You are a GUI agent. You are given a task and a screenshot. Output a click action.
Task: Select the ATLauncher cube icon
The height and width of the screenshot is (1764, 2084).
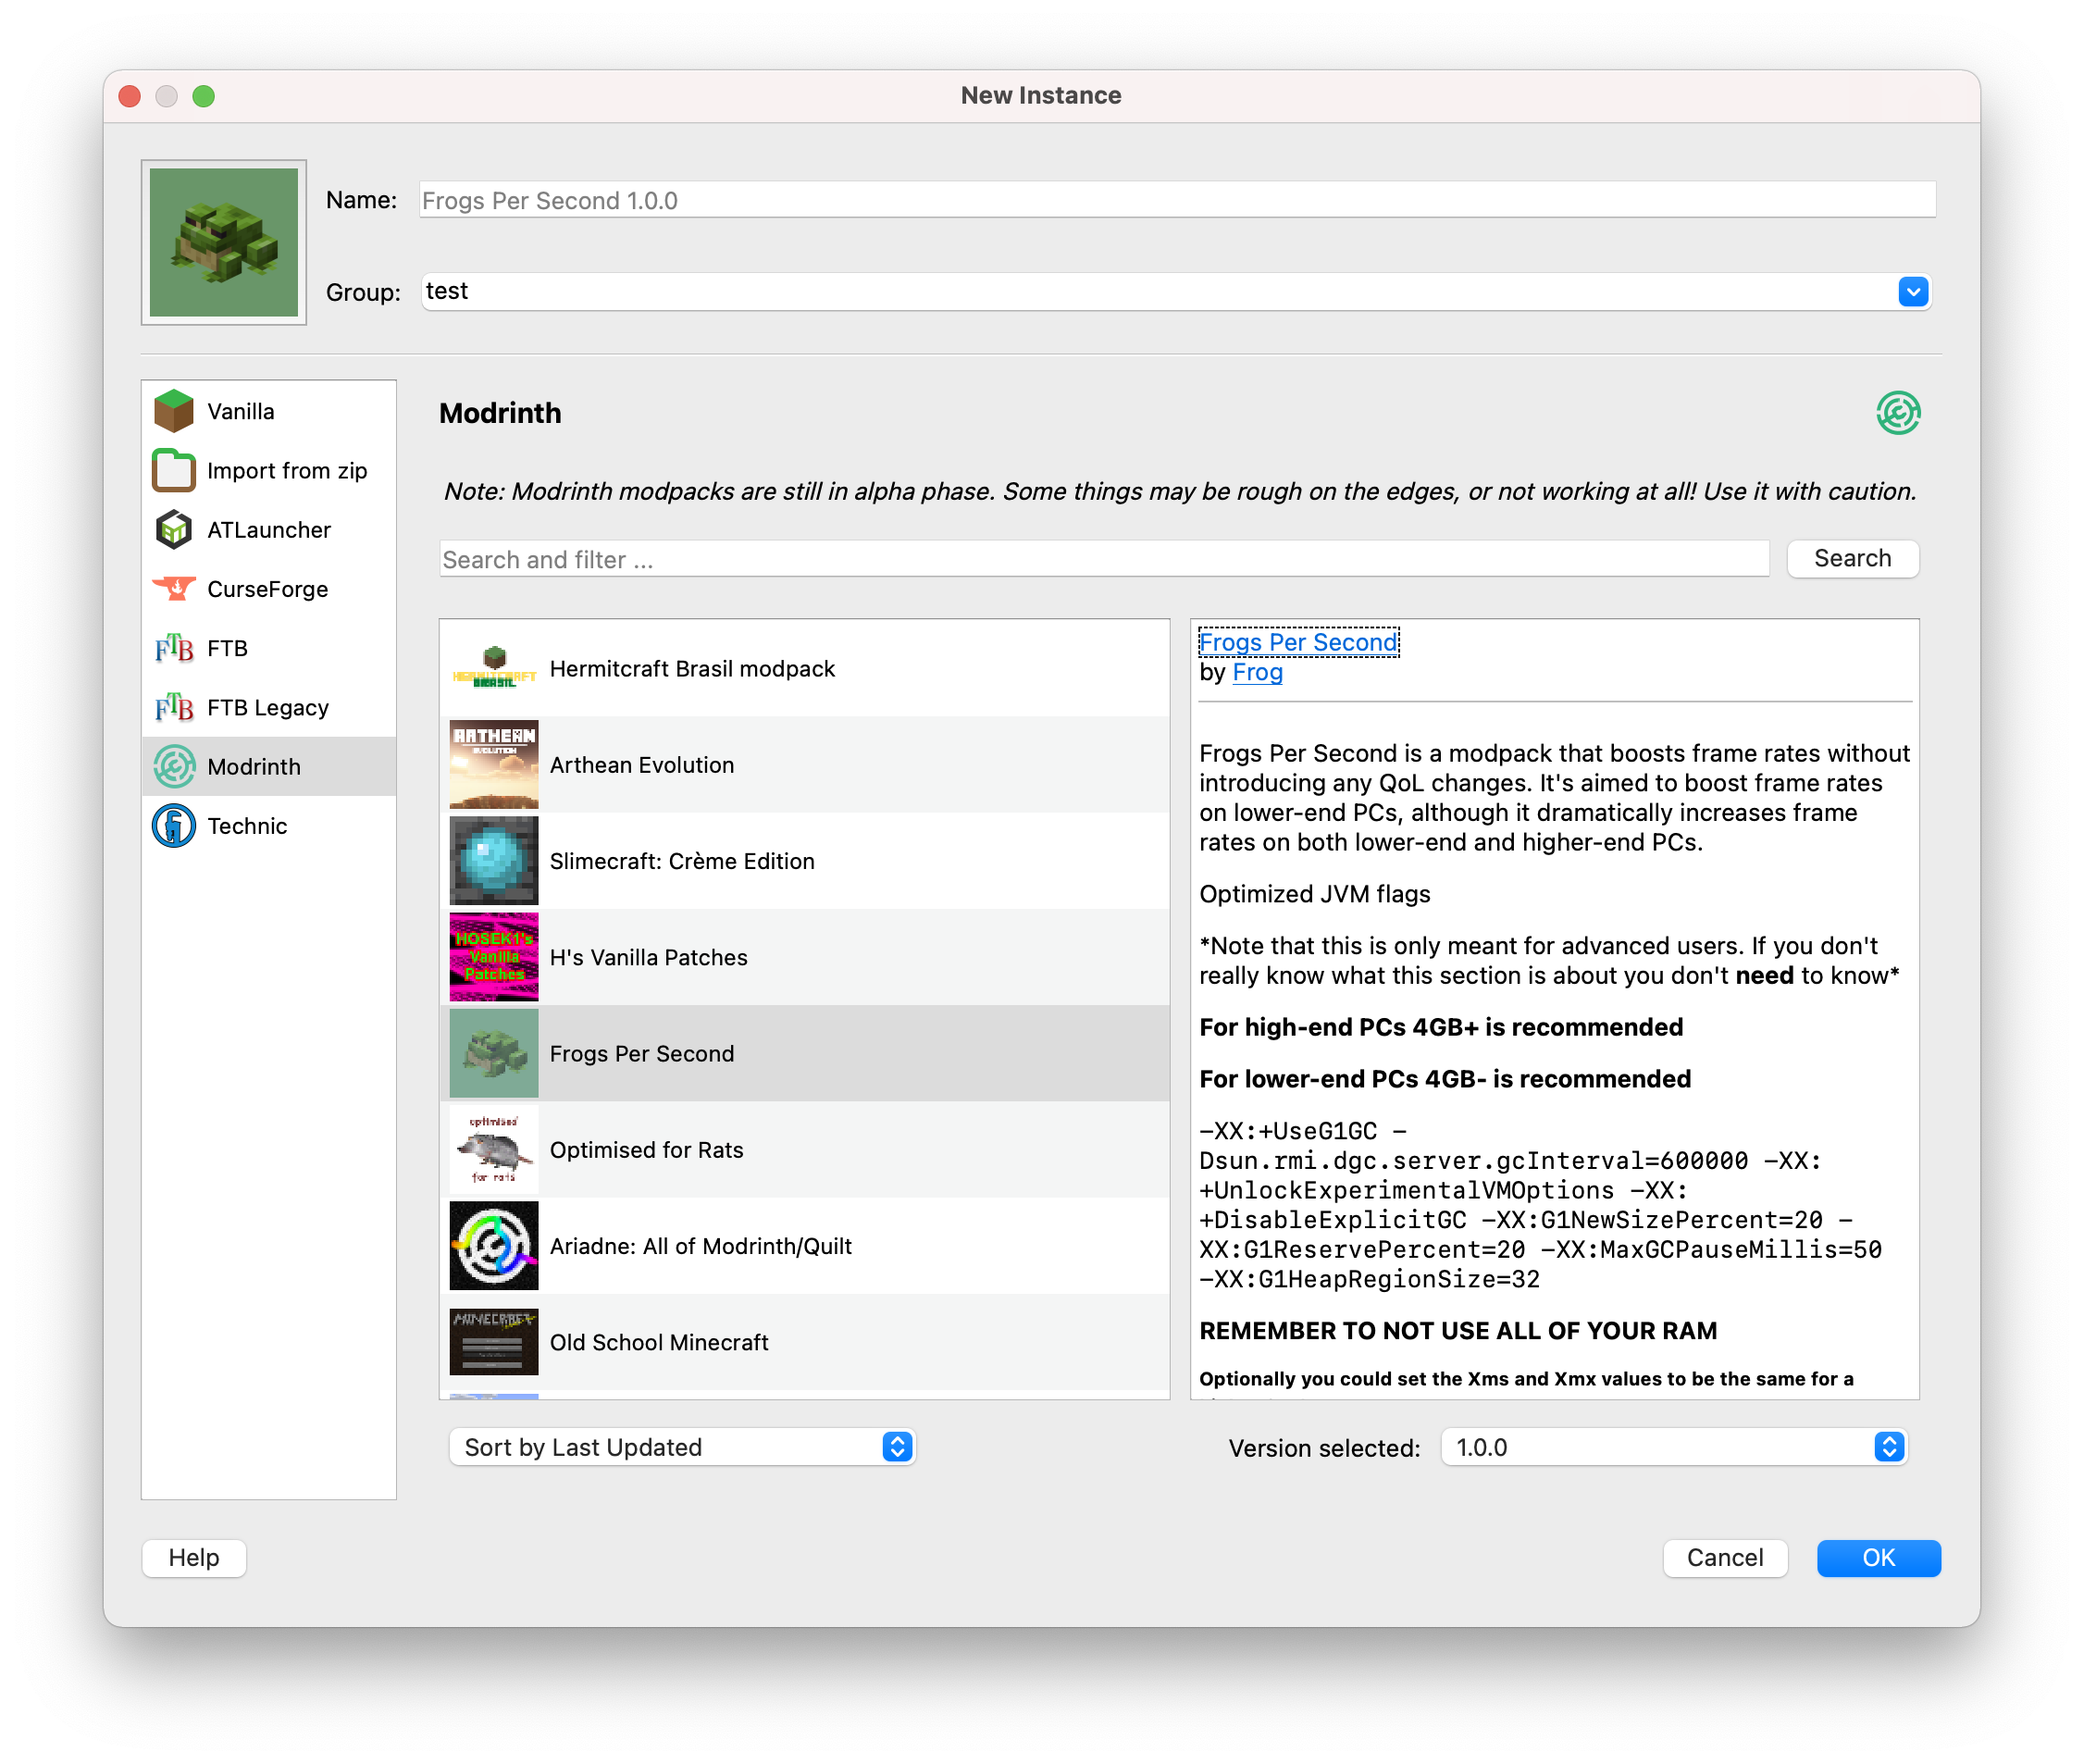click(x=174, y=529)
